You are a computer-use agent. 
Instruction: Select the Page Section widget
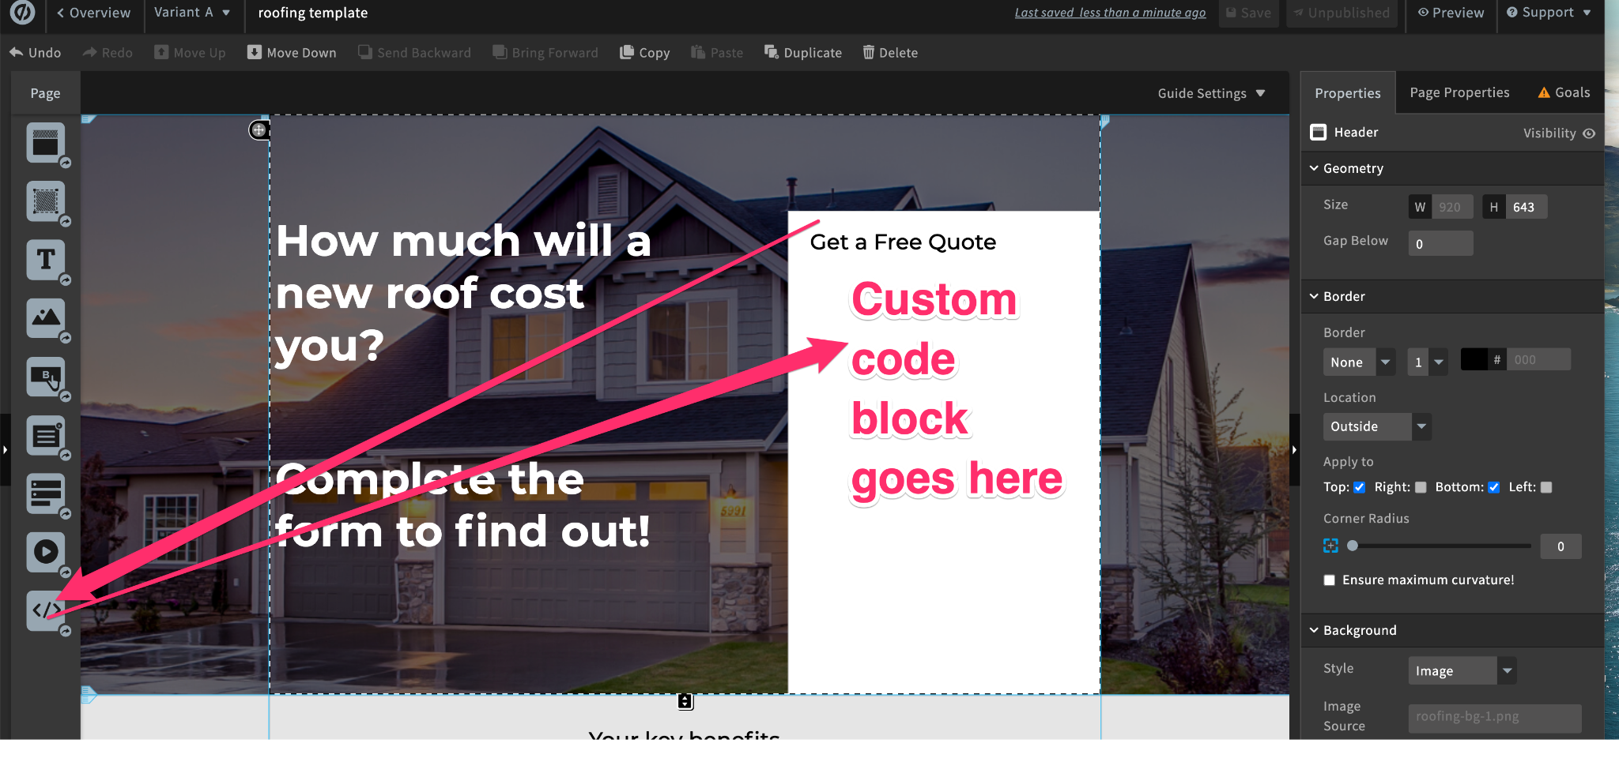(45, 143)
